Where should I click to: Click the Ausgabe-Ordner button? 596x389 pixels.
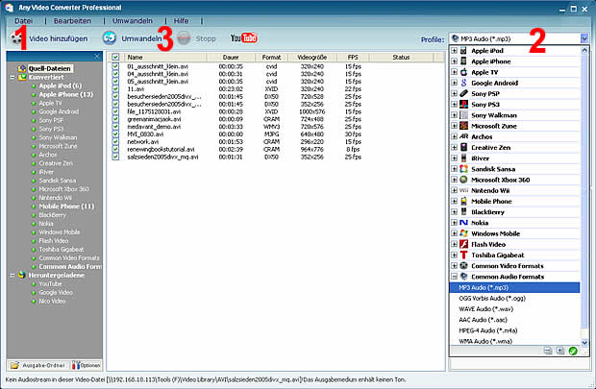coord(38,365)
